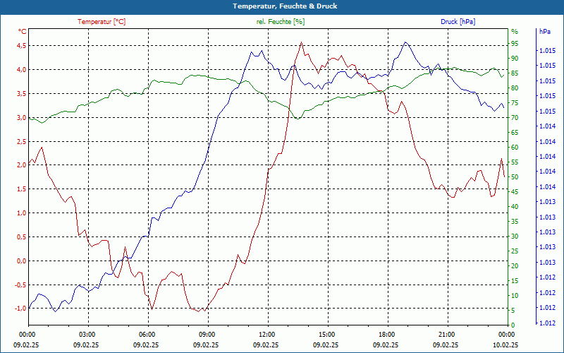The width and height of the screenshot is (564, 353).
Task: Click the "15" humidity axis value
Action: 515,280
